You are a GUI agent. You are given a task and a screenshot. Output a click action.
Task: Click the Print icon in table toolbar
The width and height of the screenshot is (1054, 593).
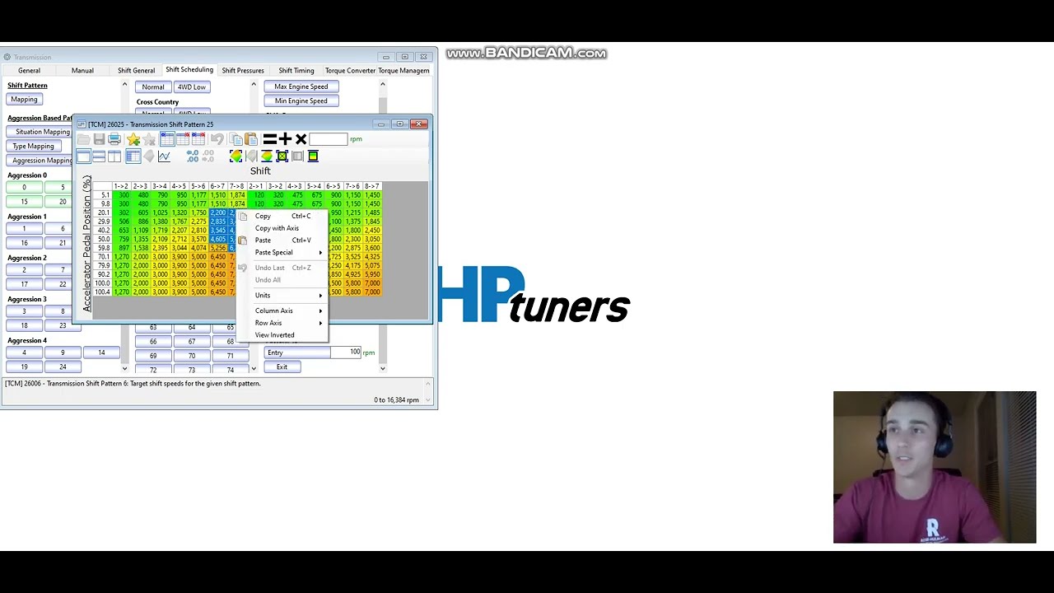(114, 140)
